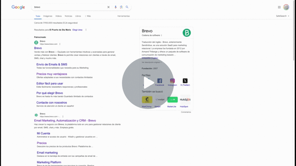Click the magnifying glass search icon
The width and height of the screenshot is (296, 166).
coord(127,7)
